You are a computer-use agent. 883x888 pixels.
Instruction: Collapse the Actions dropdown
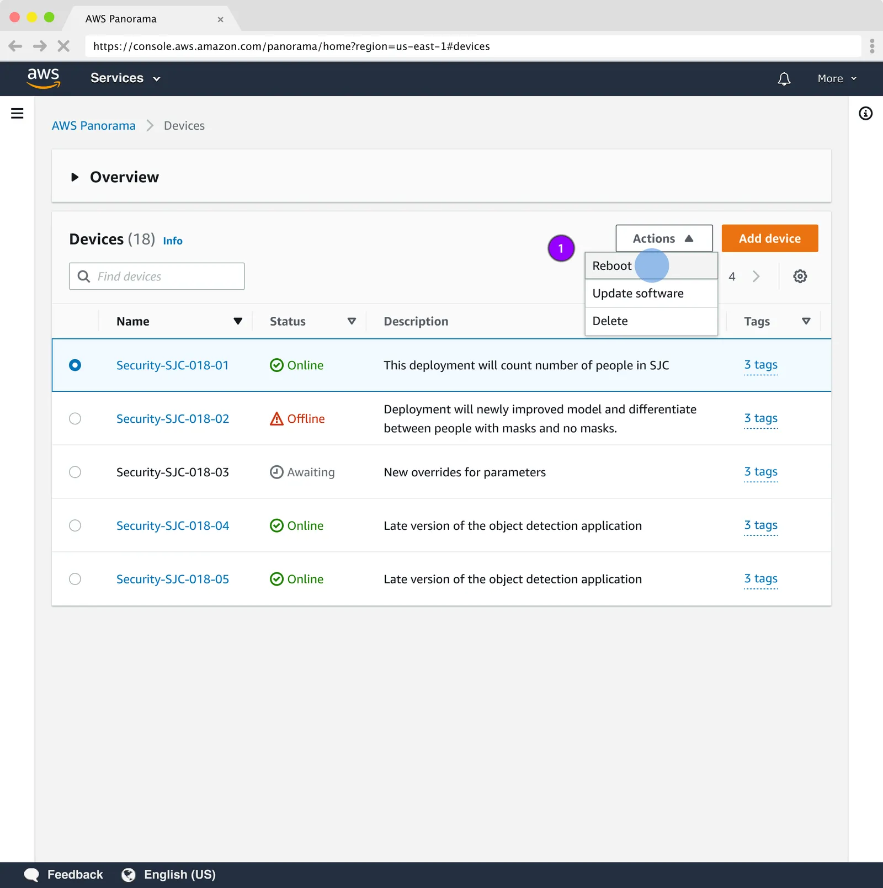(664, 238)
